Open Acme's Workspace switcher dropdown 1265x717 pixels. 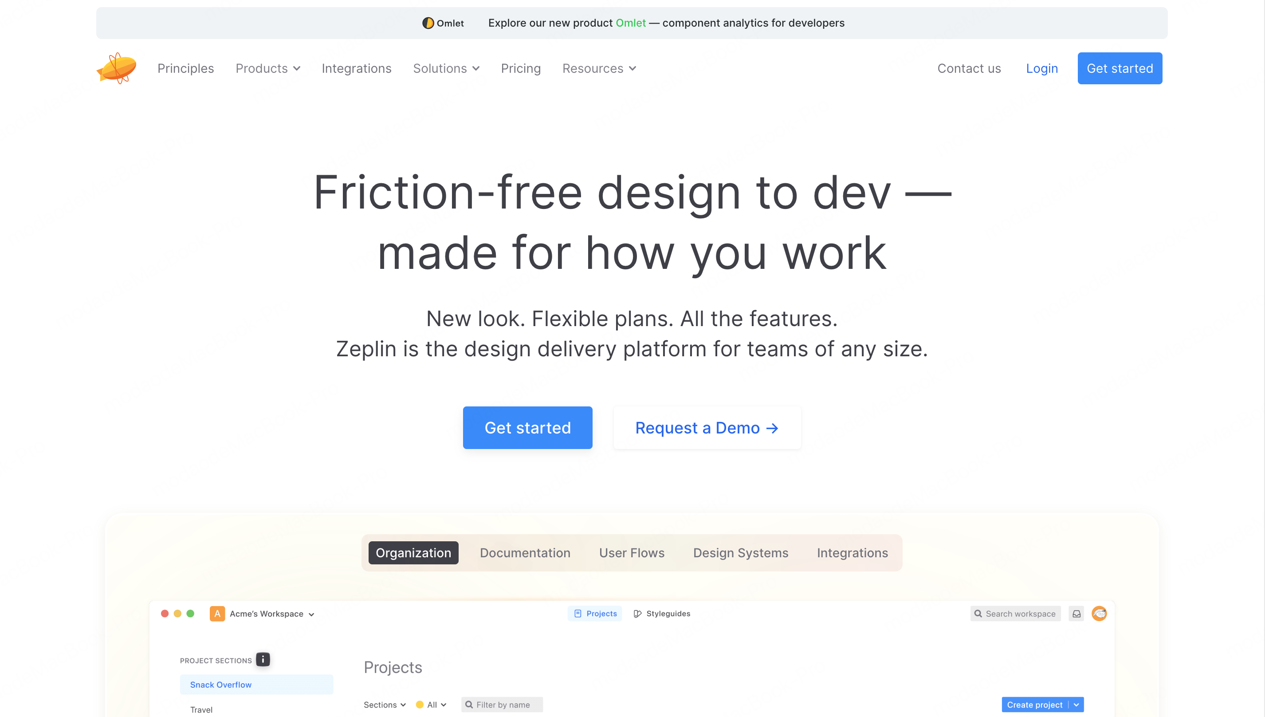272,614
